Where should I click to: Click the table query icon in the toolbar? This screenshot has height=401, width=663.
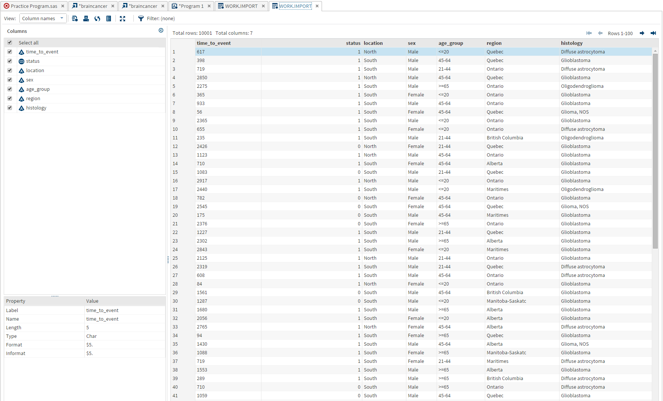coord(75,19)
